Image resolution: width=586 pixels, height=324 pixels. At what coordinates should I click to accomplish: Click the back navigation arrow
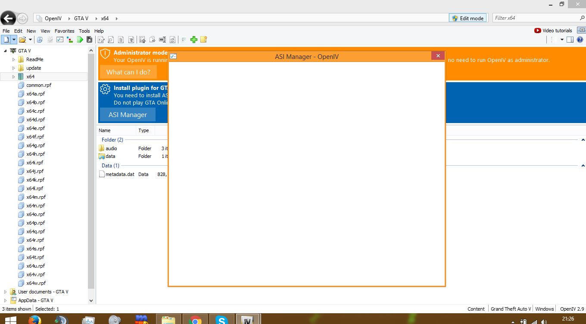[x=8, y=18]
